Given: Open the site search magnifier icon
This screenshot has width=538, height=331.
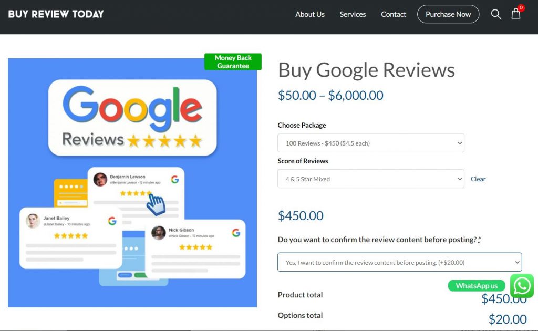Looking at the screenshot, I should 496,14.
